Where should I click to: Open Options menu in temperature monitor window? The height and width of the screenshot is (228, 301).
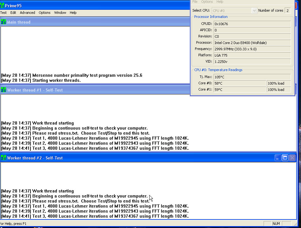click(x=207, y=2)
